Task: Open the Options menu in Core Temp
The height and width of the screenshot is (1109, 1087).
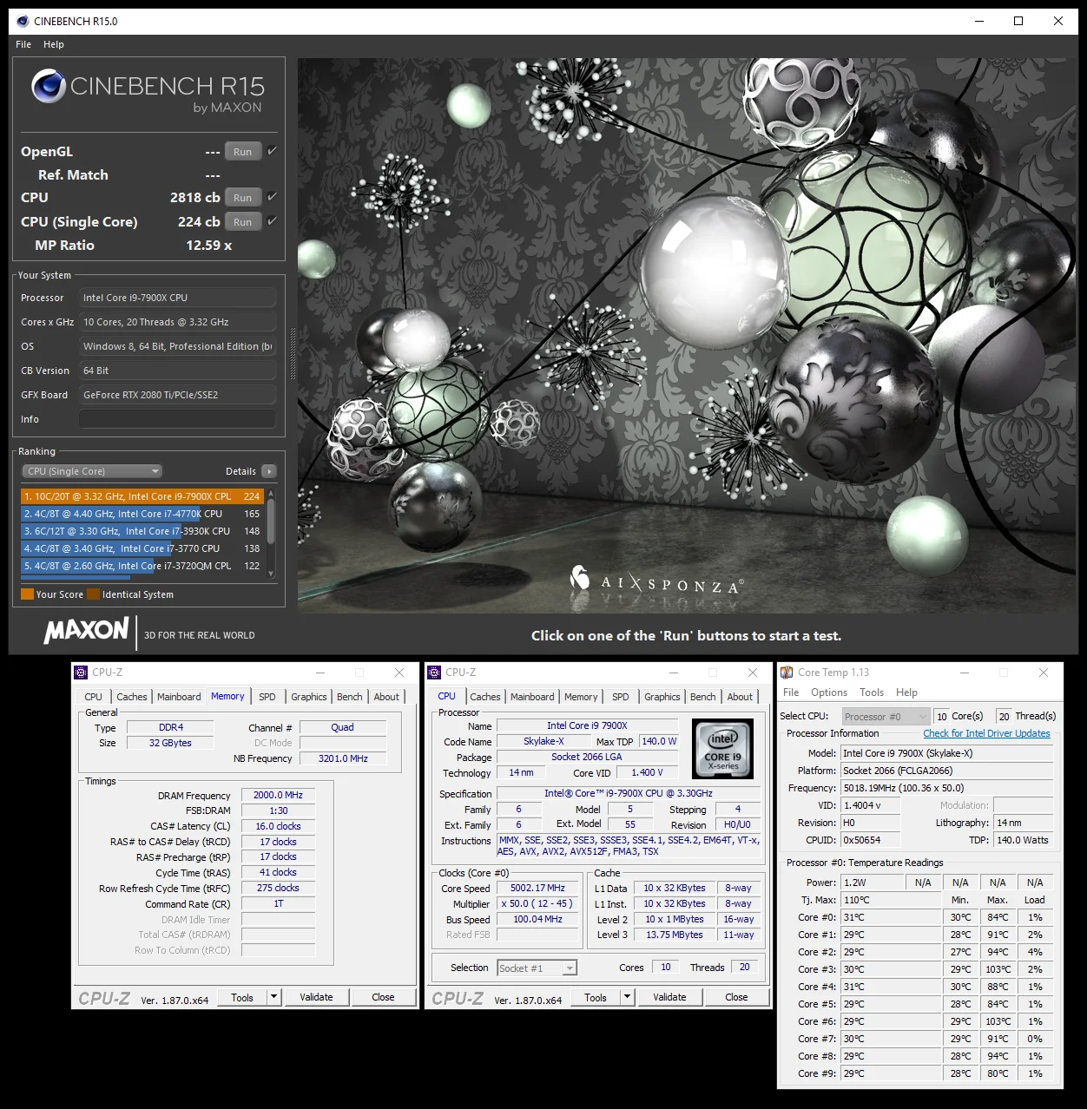Action: (x=829, y=692)
